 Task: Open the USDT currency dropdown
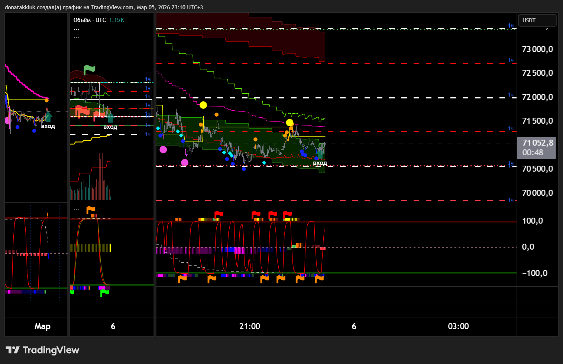(x=537, y=20)
